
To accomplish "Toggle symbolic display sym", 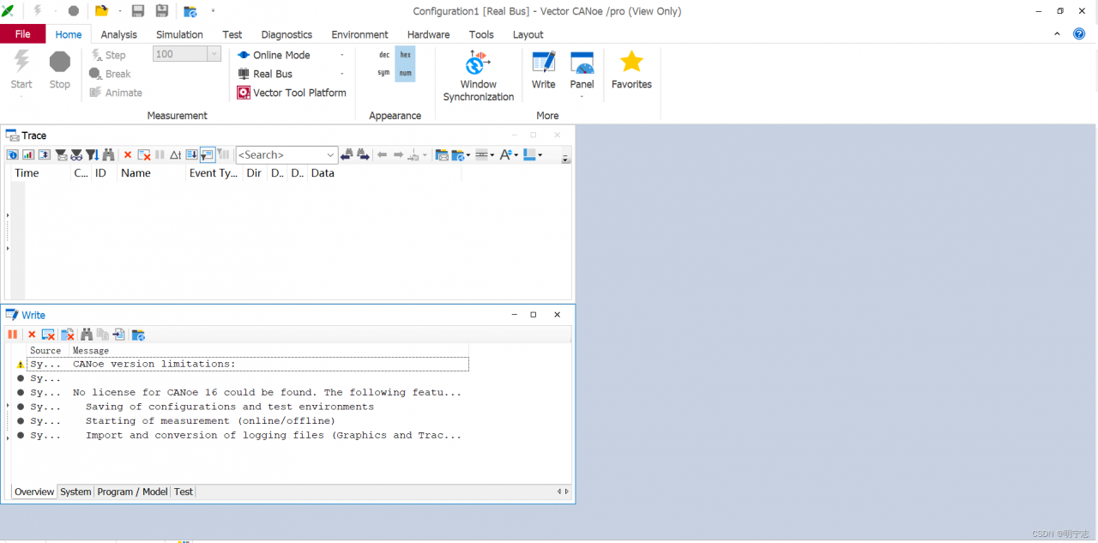I will coord(384,73).
